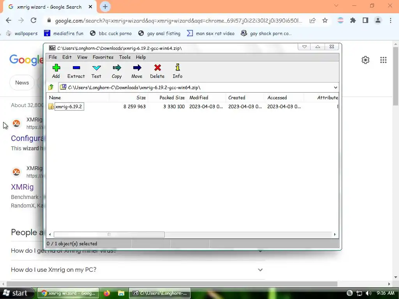399x299 pixels.
Task: Open the Chrome share page icon
Action: pos(312,21)
